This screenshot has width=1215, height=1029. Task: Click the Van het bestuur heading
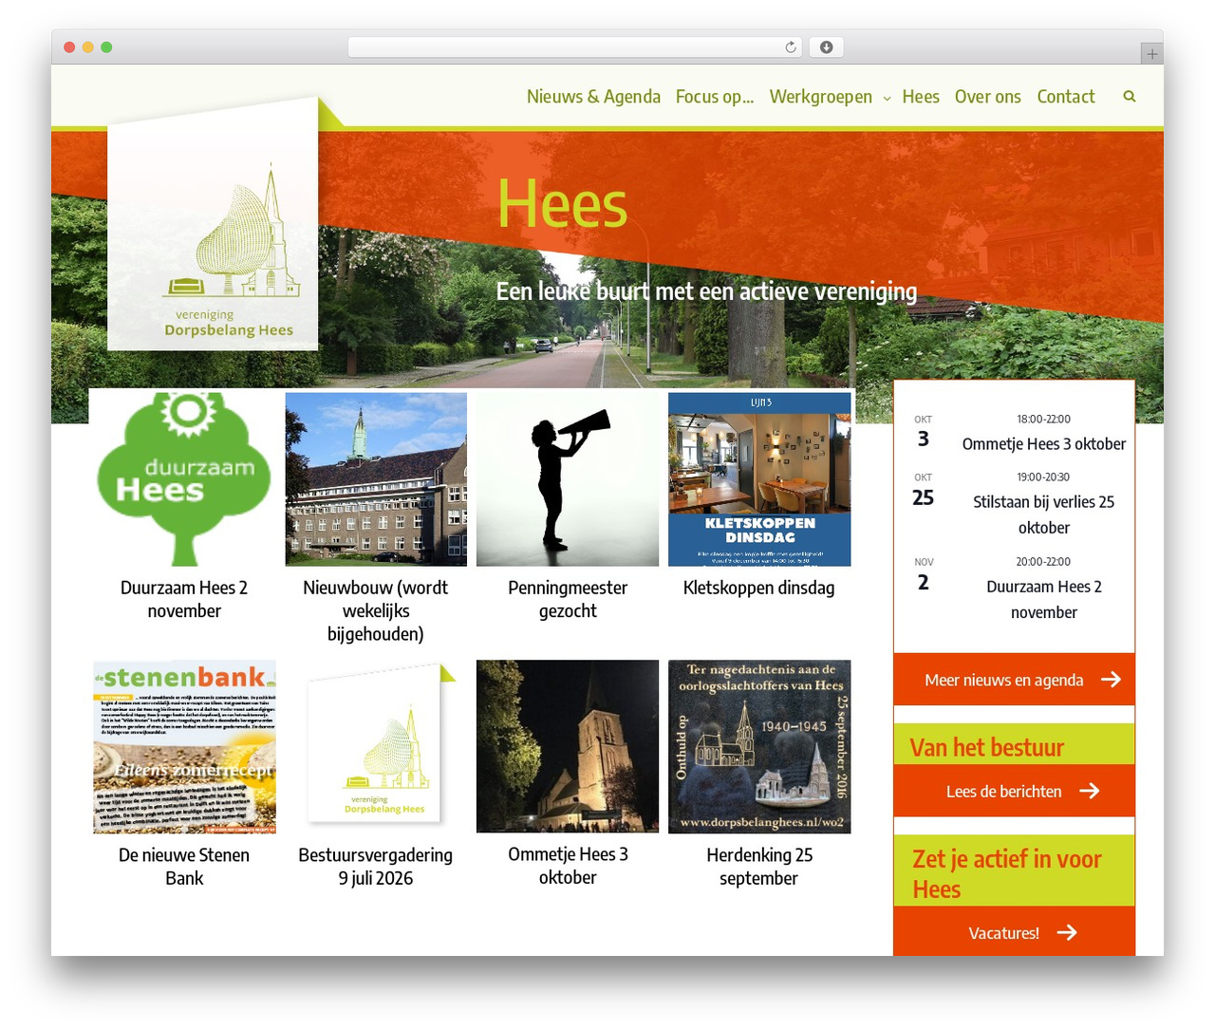986,748
